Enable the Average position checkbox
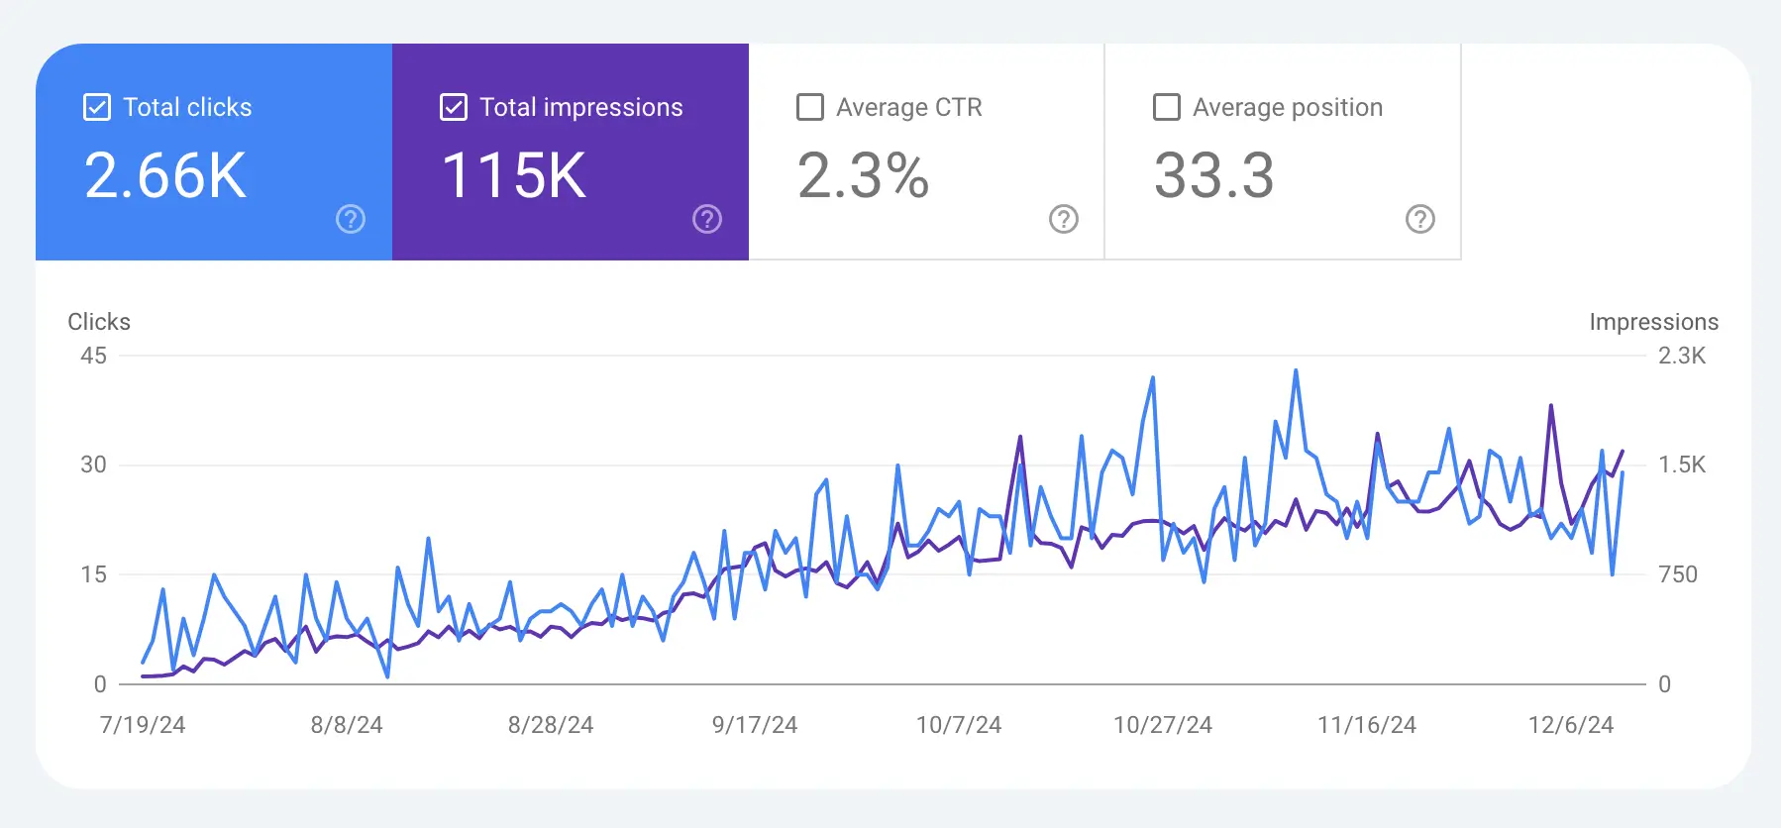This screenshot has width=1781, height=828. [1167, 107]
